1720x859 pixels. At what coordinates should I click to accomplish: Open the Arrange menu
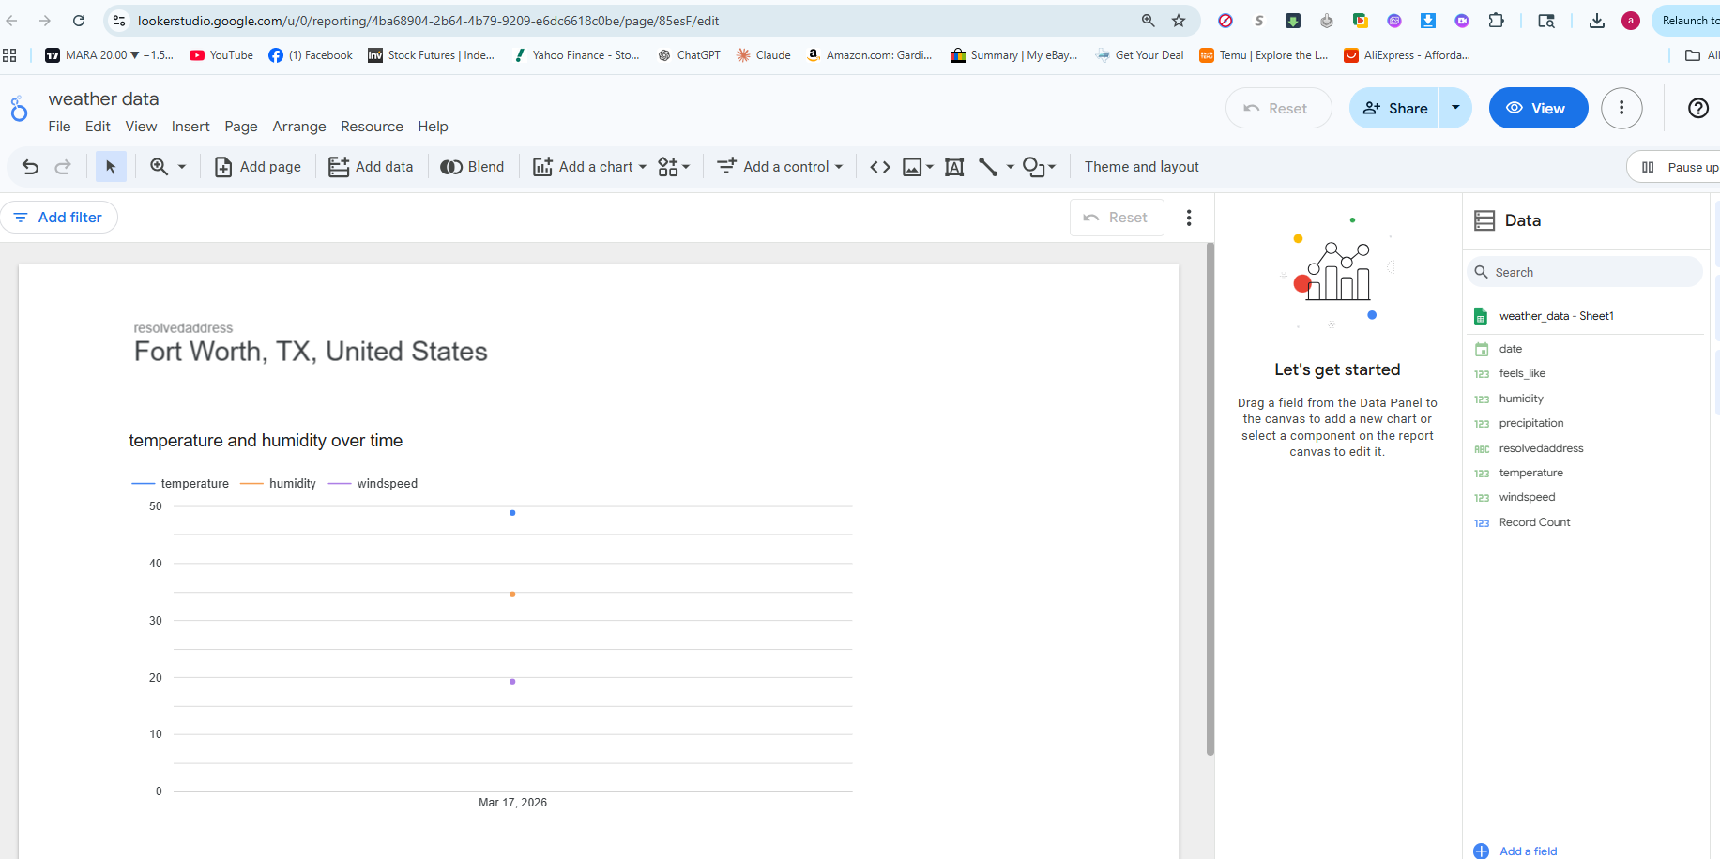tap(298, 127)
